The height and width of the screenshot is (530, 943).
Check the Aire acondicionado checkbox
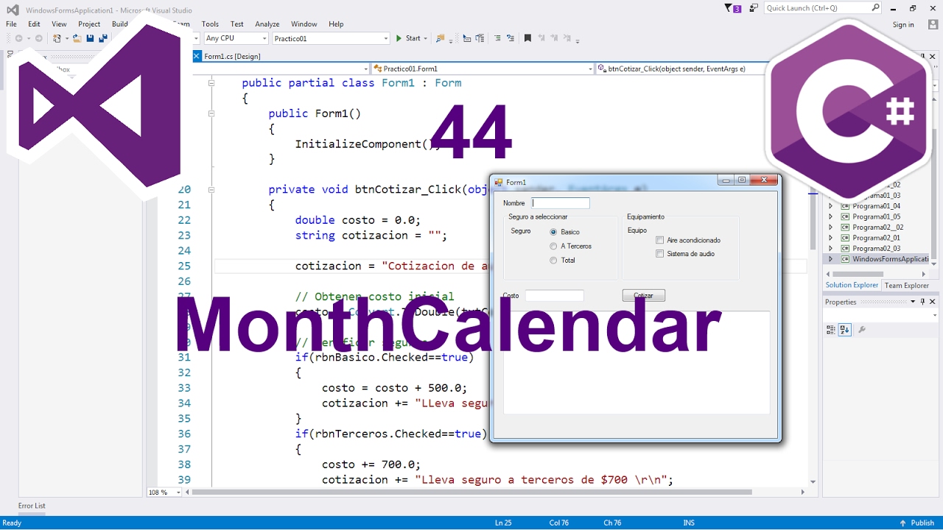click(x=660, y=240)
